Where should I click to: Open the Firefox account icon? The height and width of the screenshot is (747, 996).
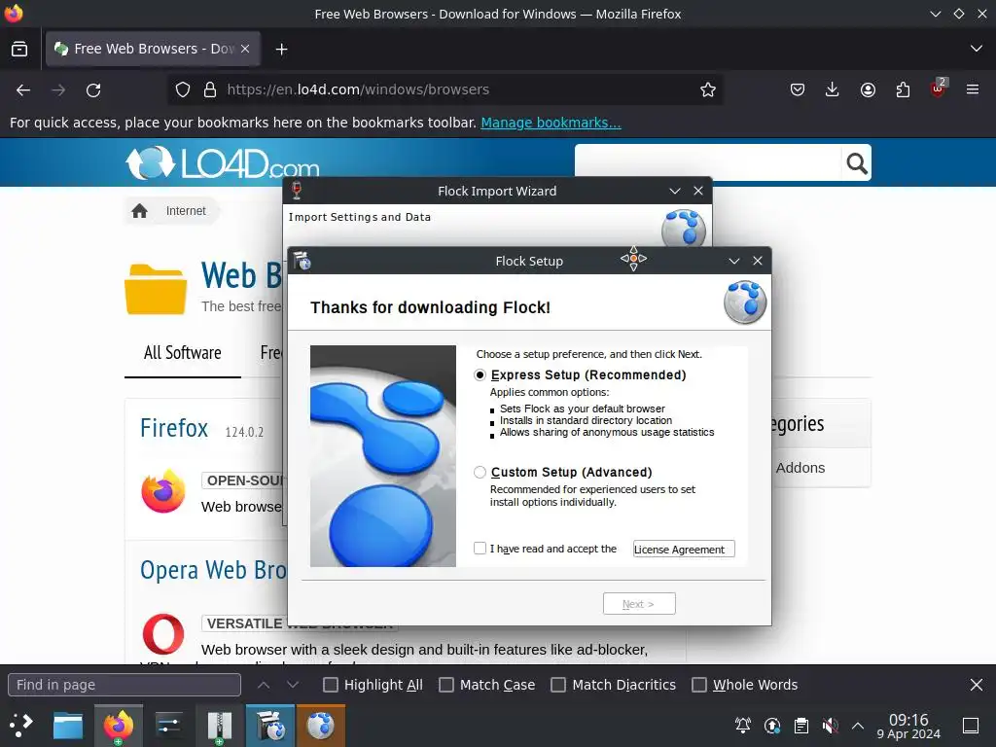click(x=868, y=89)
